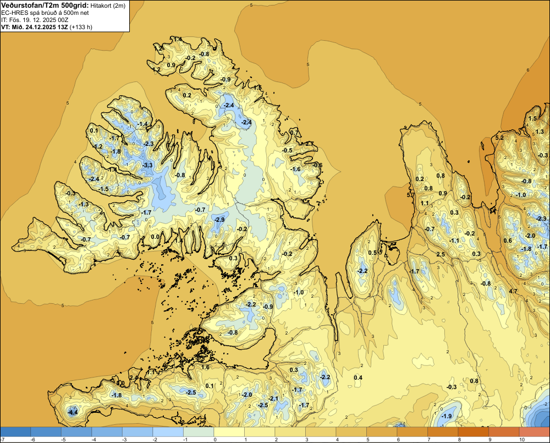The image size is (550, 443).
Task: Click the -2.1 temperature value
Action: coord(273,398)
